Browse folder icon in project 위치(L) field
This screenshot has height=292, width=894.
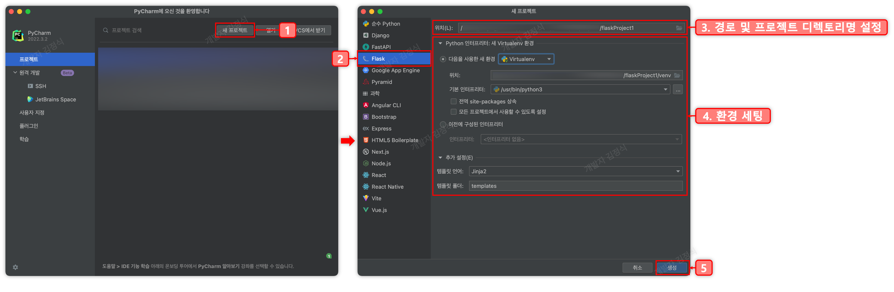[679, 28]
